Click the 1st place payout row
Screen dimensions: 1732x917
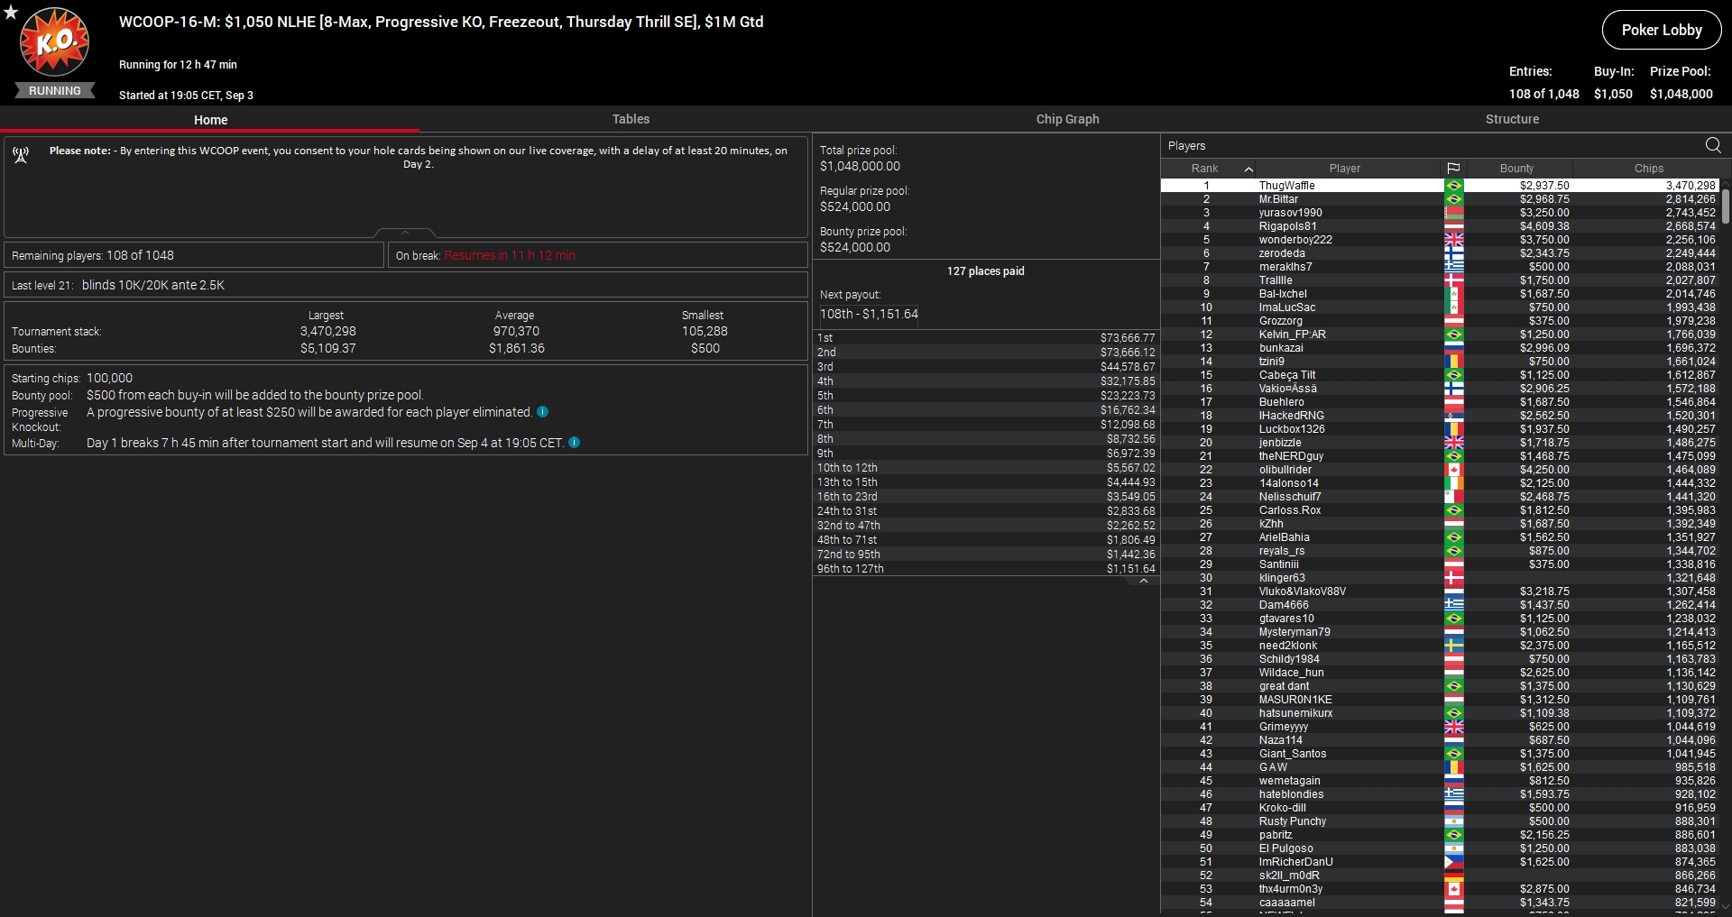pos(986,338)
